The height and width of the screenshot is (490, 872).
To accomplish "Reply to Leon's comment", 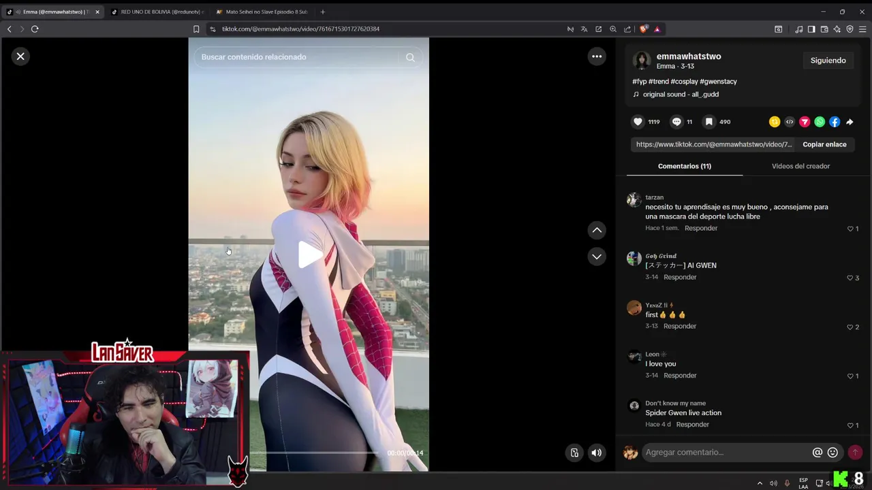I will point(680,375).
